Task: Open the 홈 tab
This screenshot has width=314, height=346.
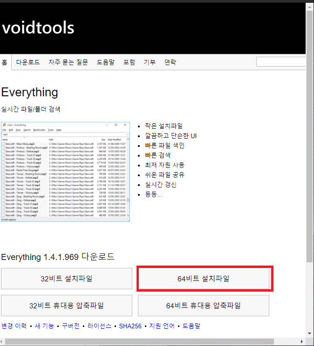Action: tap(4, 62)
